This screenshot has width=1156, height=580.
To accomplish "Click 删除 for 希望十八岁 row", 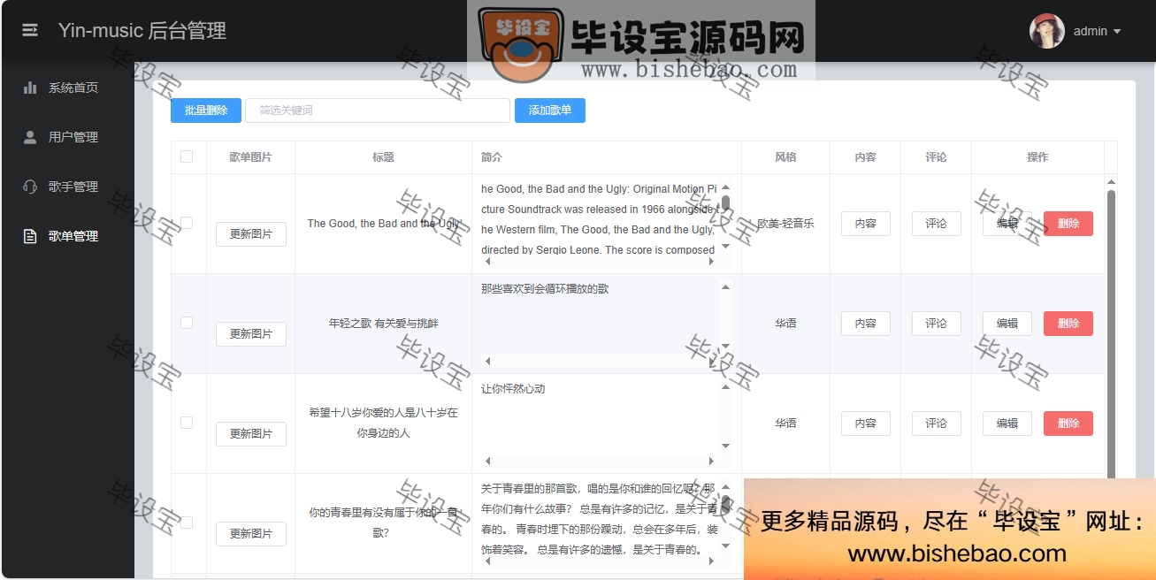I will [x=1068, y=424].
